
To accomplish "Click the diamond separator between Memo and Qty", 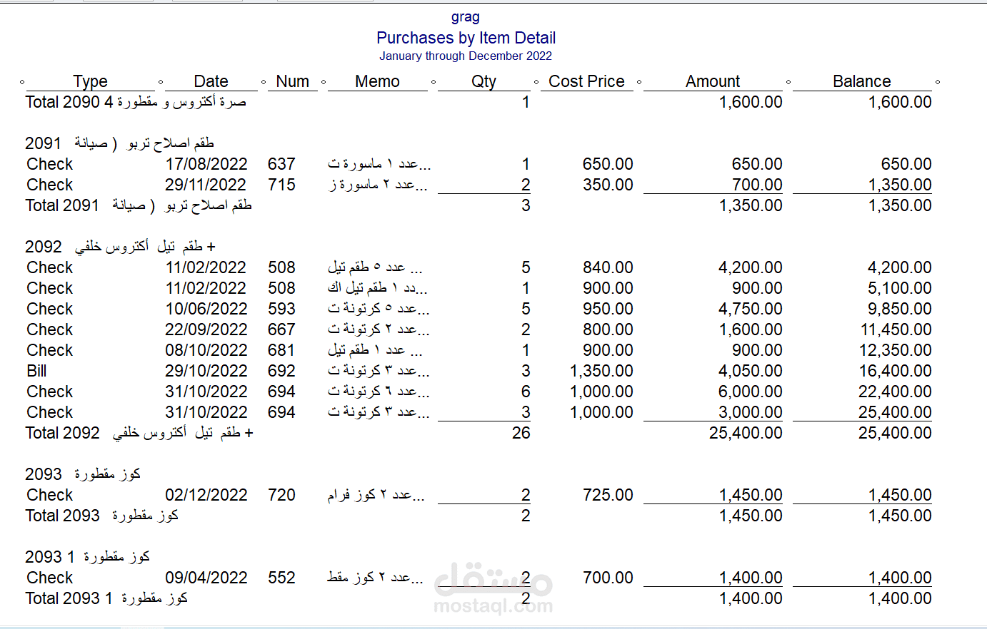I will click(x=434, y=82).
